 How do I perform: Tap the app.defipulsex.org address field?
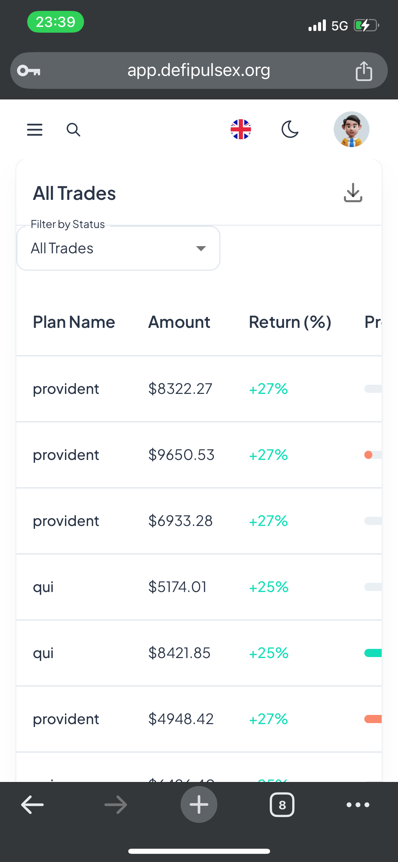199,70
